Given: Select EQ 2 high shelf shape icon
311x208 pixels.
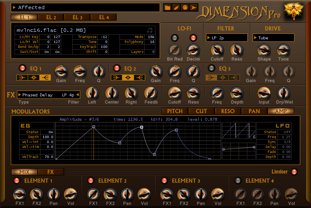Looking at the screenshot, I should click(139, 77).
